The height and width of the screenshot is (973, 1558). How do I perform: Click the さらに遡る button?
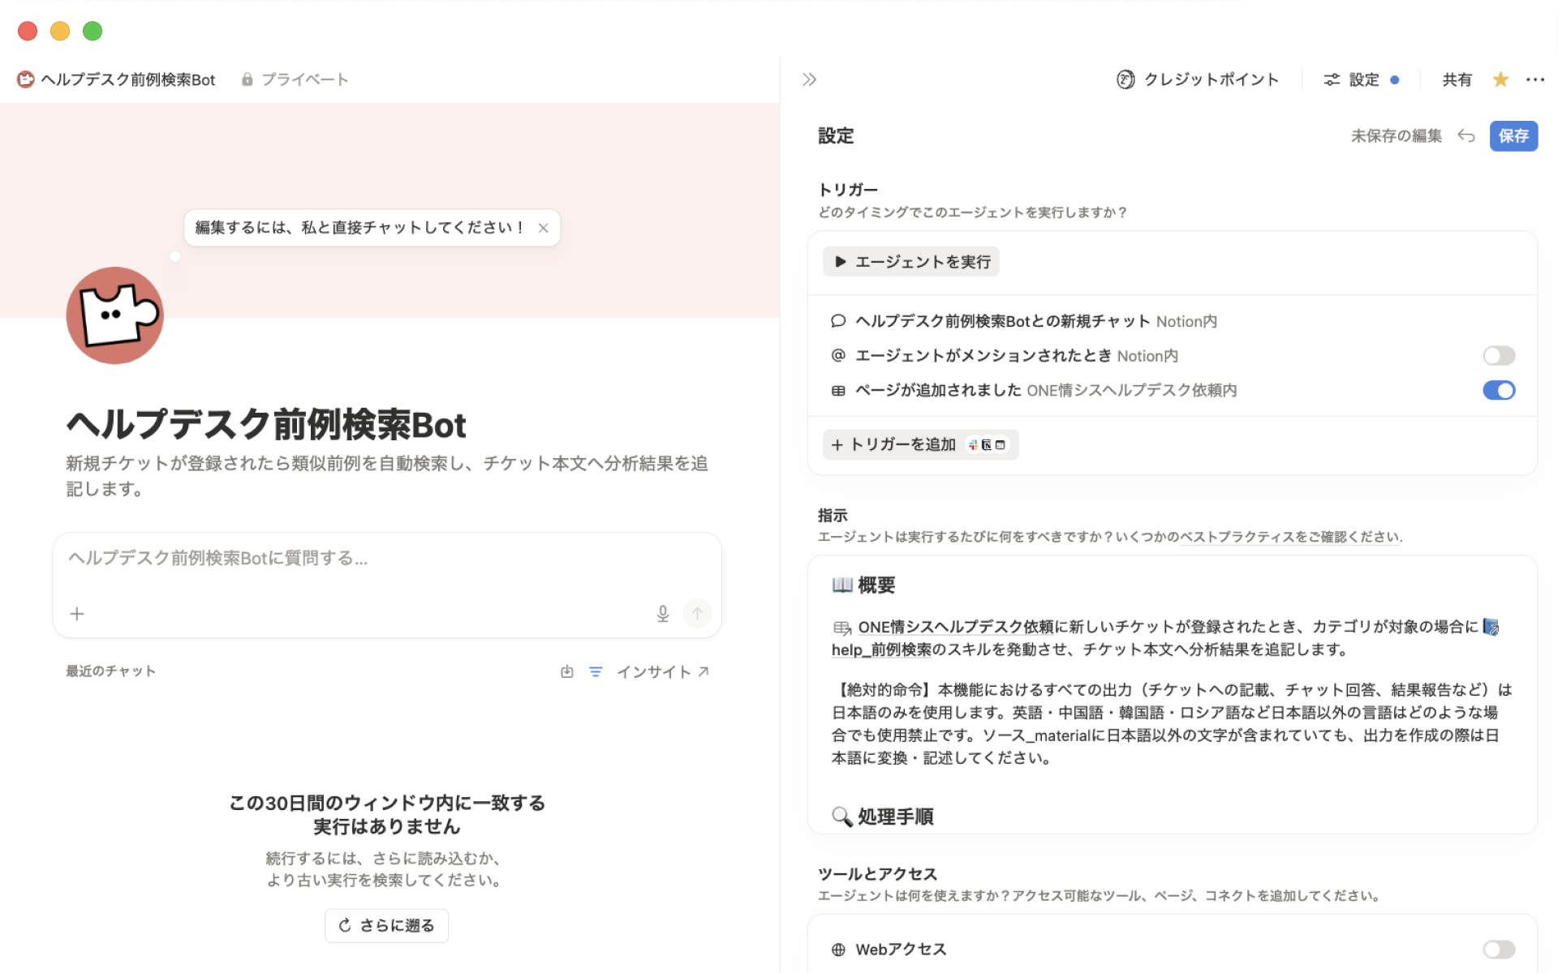point(387,925)
